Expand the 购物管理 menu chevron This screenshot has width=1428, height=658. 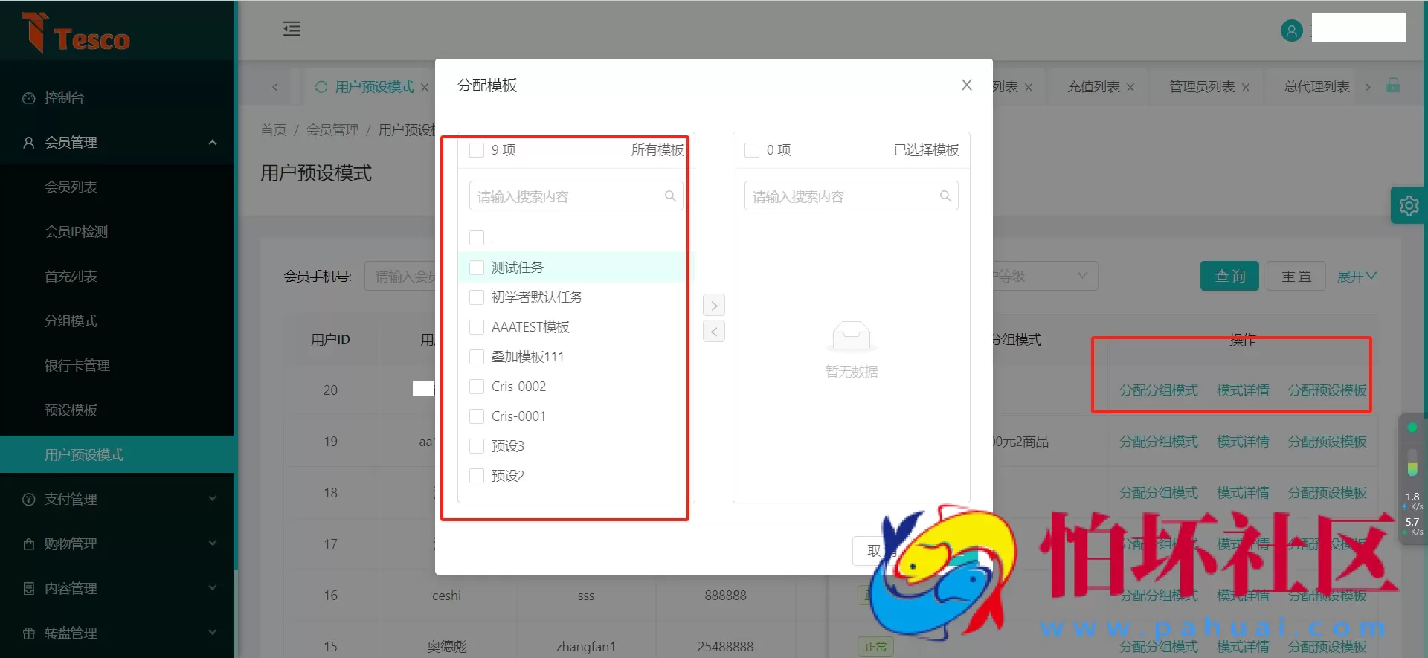[x=213, y=544]
